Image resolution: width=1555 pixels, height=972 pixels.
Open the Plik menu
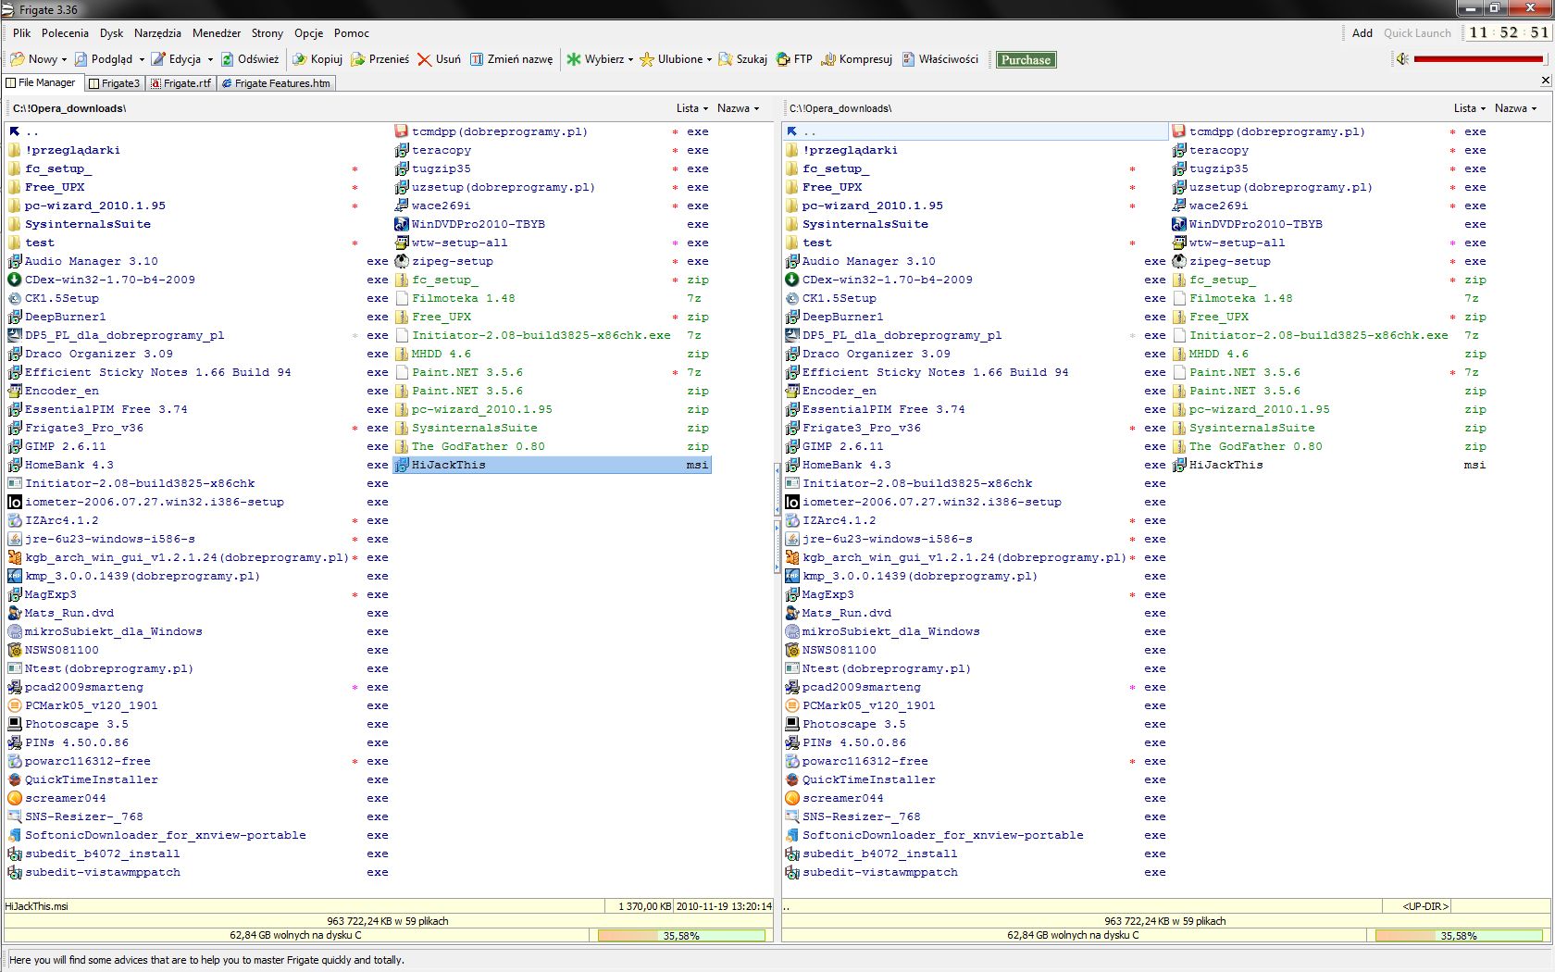pos(22,32)
